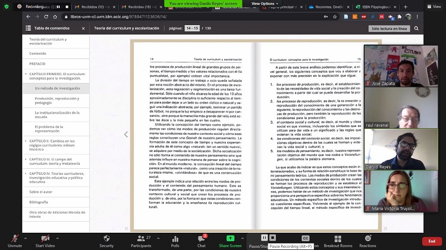This screenshot has height=250, width=446.
Task: Click the address bar URL
Action: (x=119, y=17)
